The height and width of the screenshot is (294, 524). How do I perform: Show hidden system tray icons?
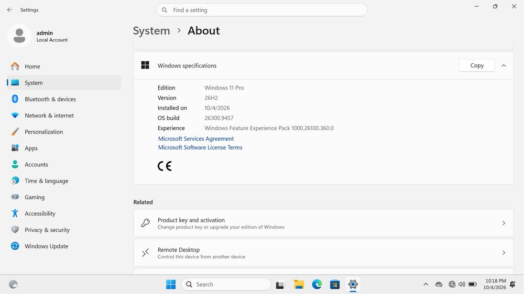[x=425, y=285]
